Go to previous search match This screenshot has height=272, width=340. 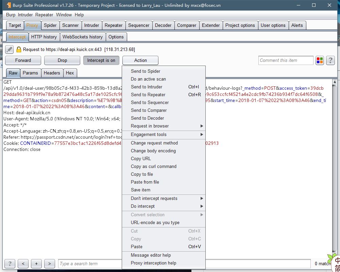coord(23,263)
